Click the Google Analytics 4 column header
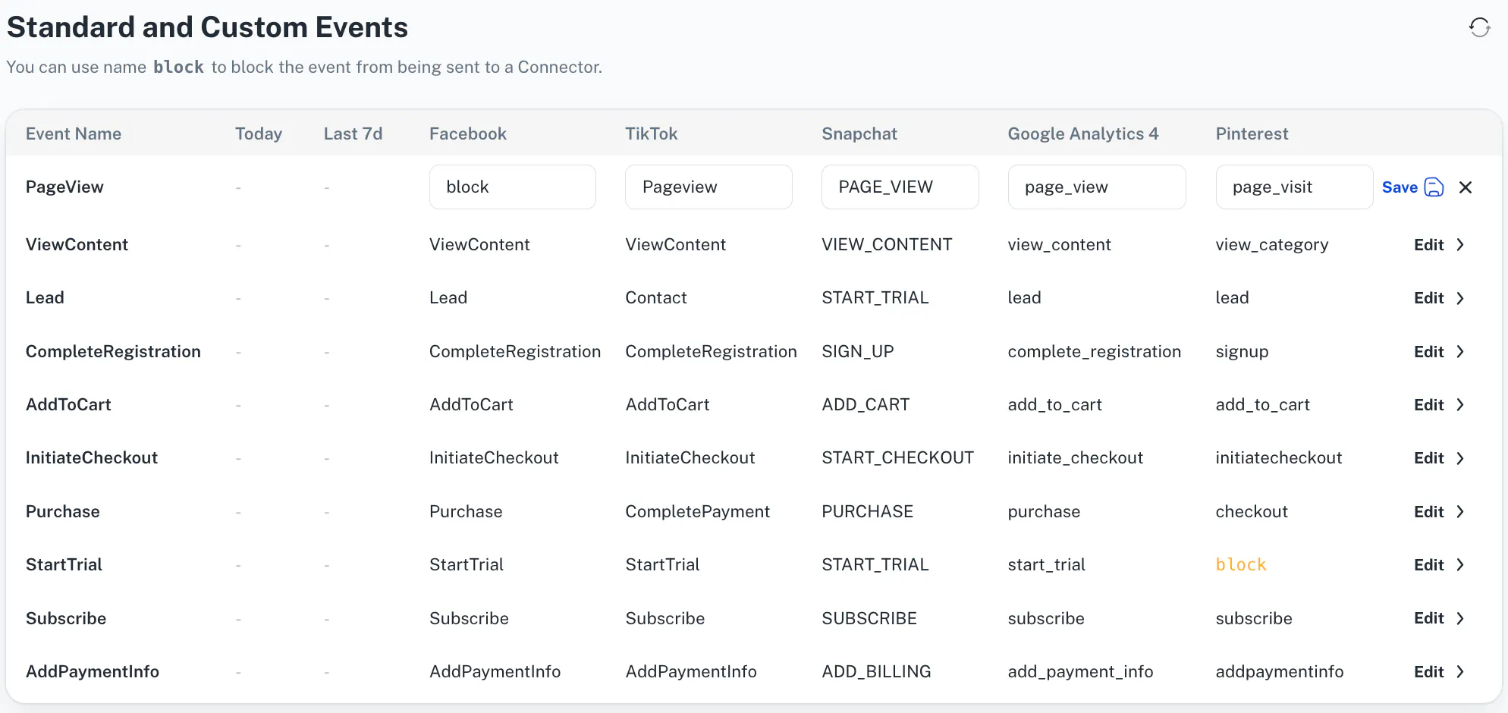This screenshot has height=713, width=1508. click(1083, 133)
